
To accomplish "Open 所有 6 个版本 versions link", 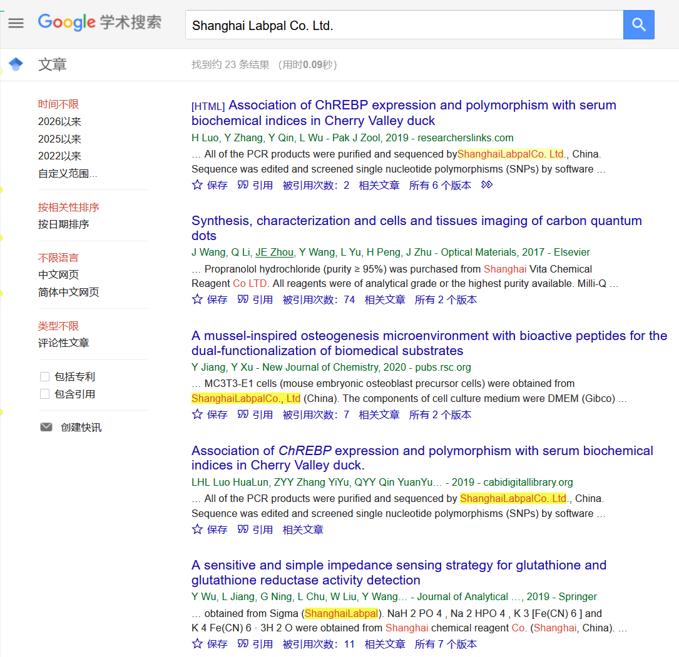I will click(440, 185).
